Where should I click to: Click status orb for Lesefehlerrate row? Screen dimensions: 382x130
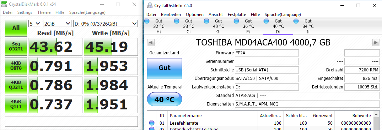pyautogui.click(x=152, y=123)
